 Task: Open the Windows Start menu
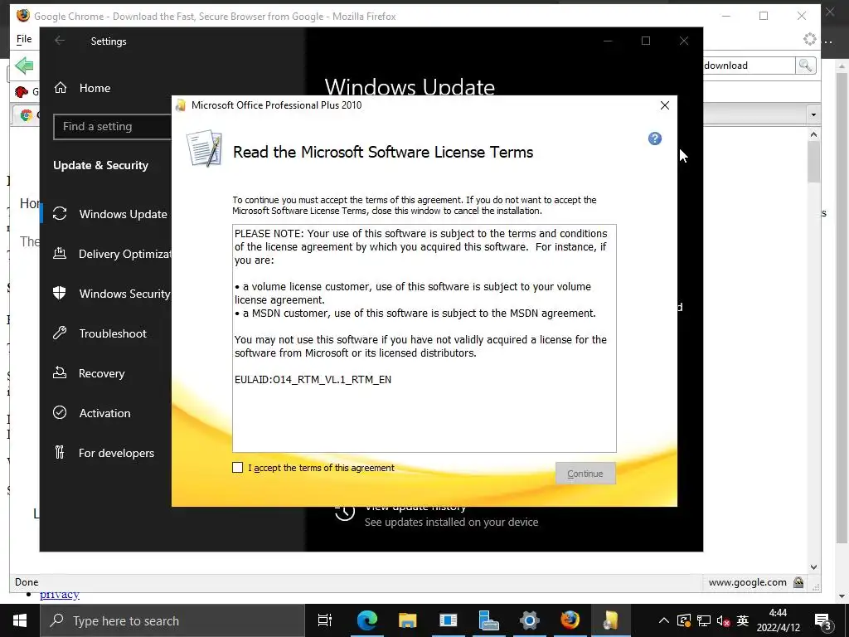click(x=20, y=620)
